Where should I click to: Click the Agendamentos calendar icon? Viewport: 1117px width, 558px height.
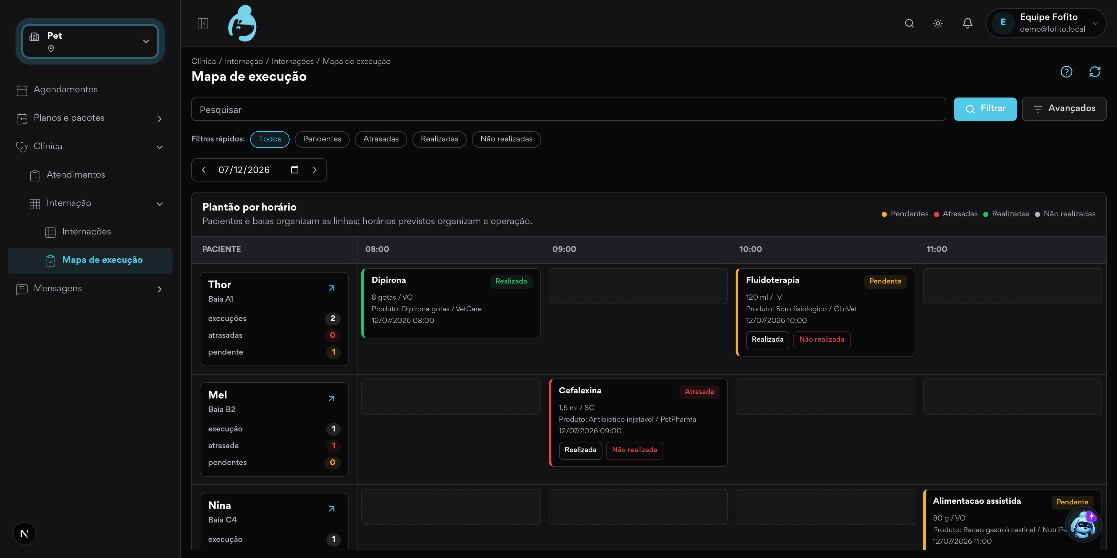coord(22,90)
